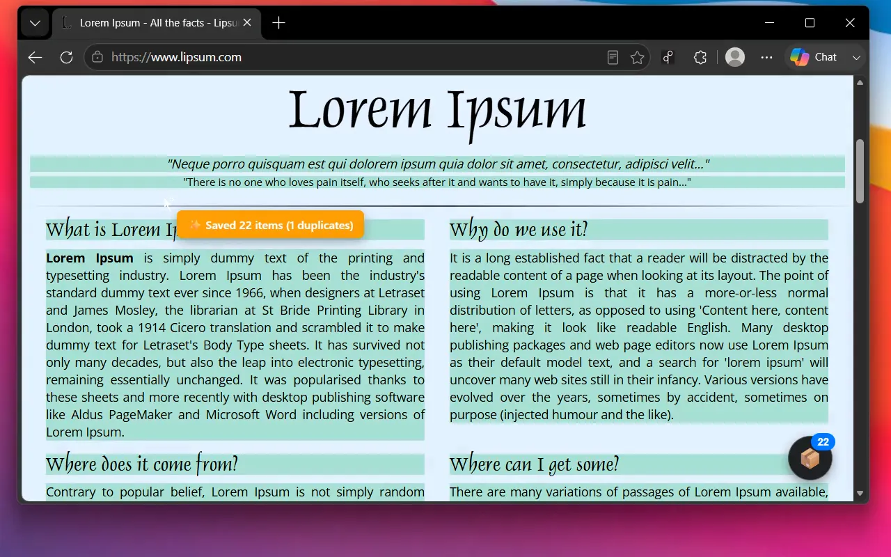Image resolution: width=891 pixels, height=557 pixels.
Task: Maximize the browser window
Action: (810, 23)
